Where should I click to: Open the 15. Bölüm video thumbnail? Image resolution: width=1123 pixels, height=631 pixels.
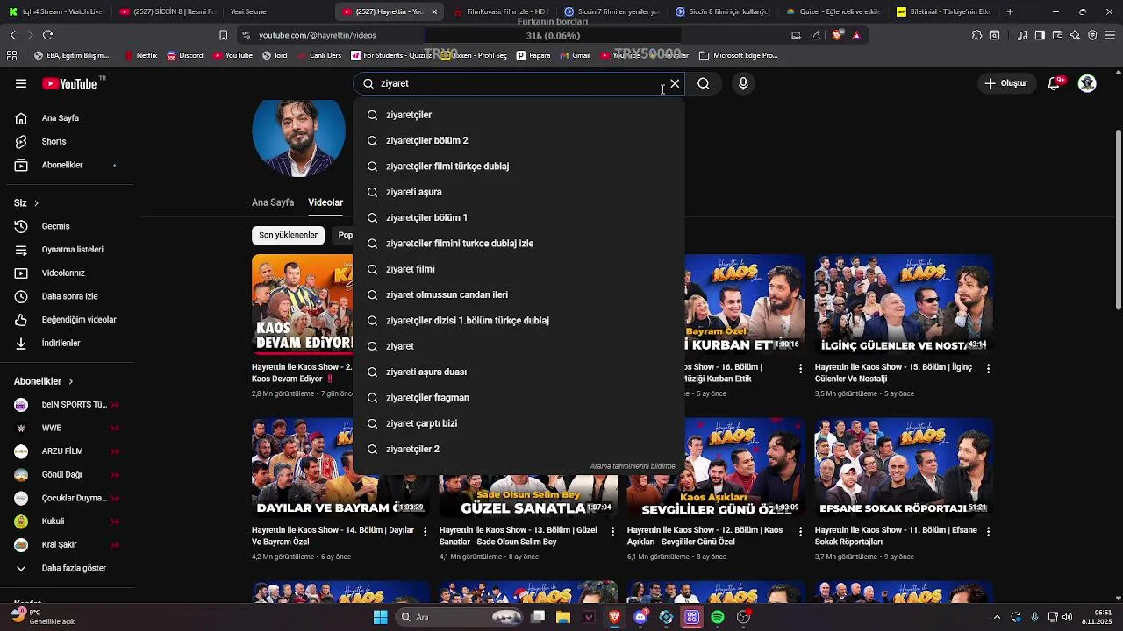click(904, 304)
